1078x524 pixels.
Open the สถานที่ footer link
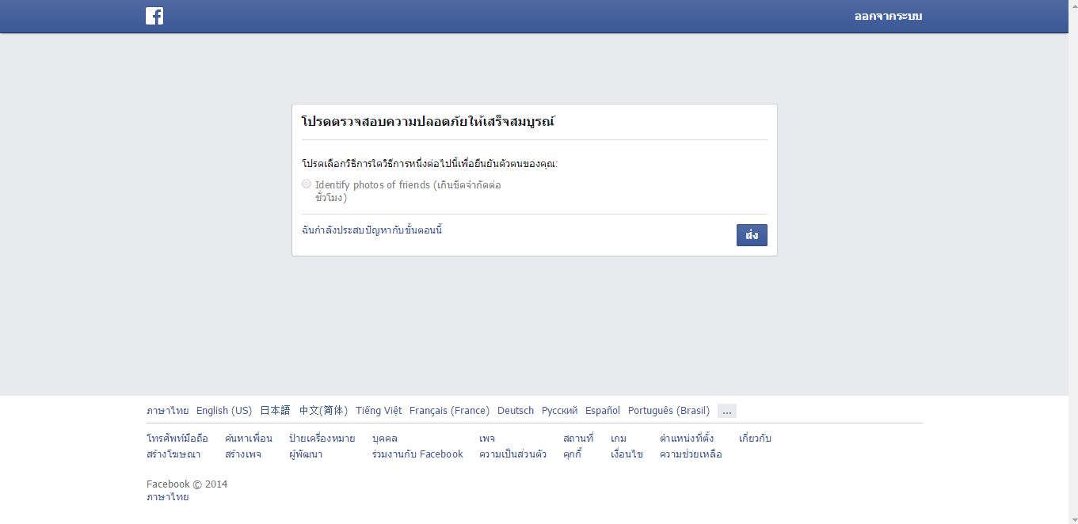578,438
